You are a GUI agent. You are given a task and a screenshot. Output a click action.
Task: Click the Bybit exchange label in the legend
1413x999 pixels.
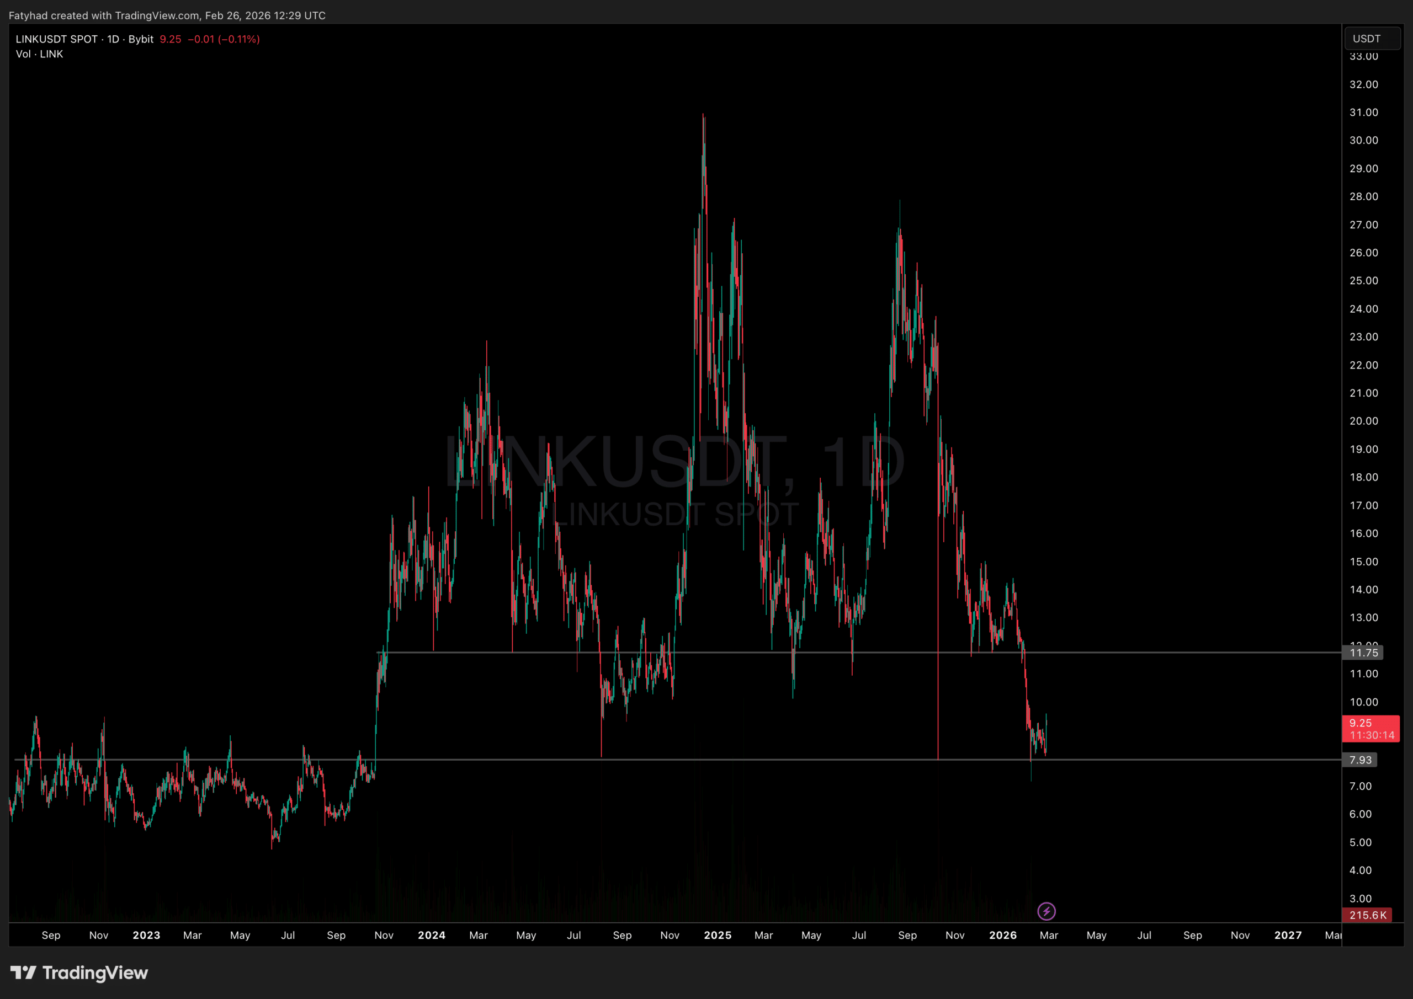[x=140, y=39]
